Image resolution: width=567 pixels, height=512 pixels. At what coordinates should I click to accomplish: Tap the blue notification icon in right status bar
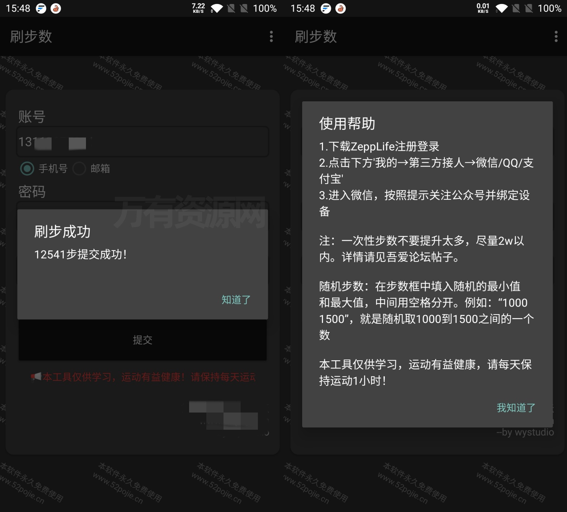pyautogui.click(x=326, y=8)
